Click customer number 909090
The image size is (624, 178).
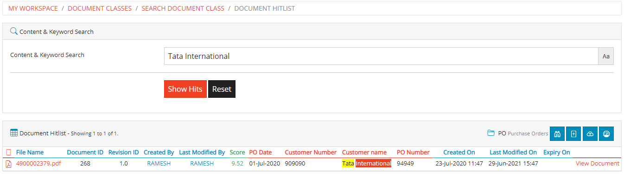coord(295,163)
